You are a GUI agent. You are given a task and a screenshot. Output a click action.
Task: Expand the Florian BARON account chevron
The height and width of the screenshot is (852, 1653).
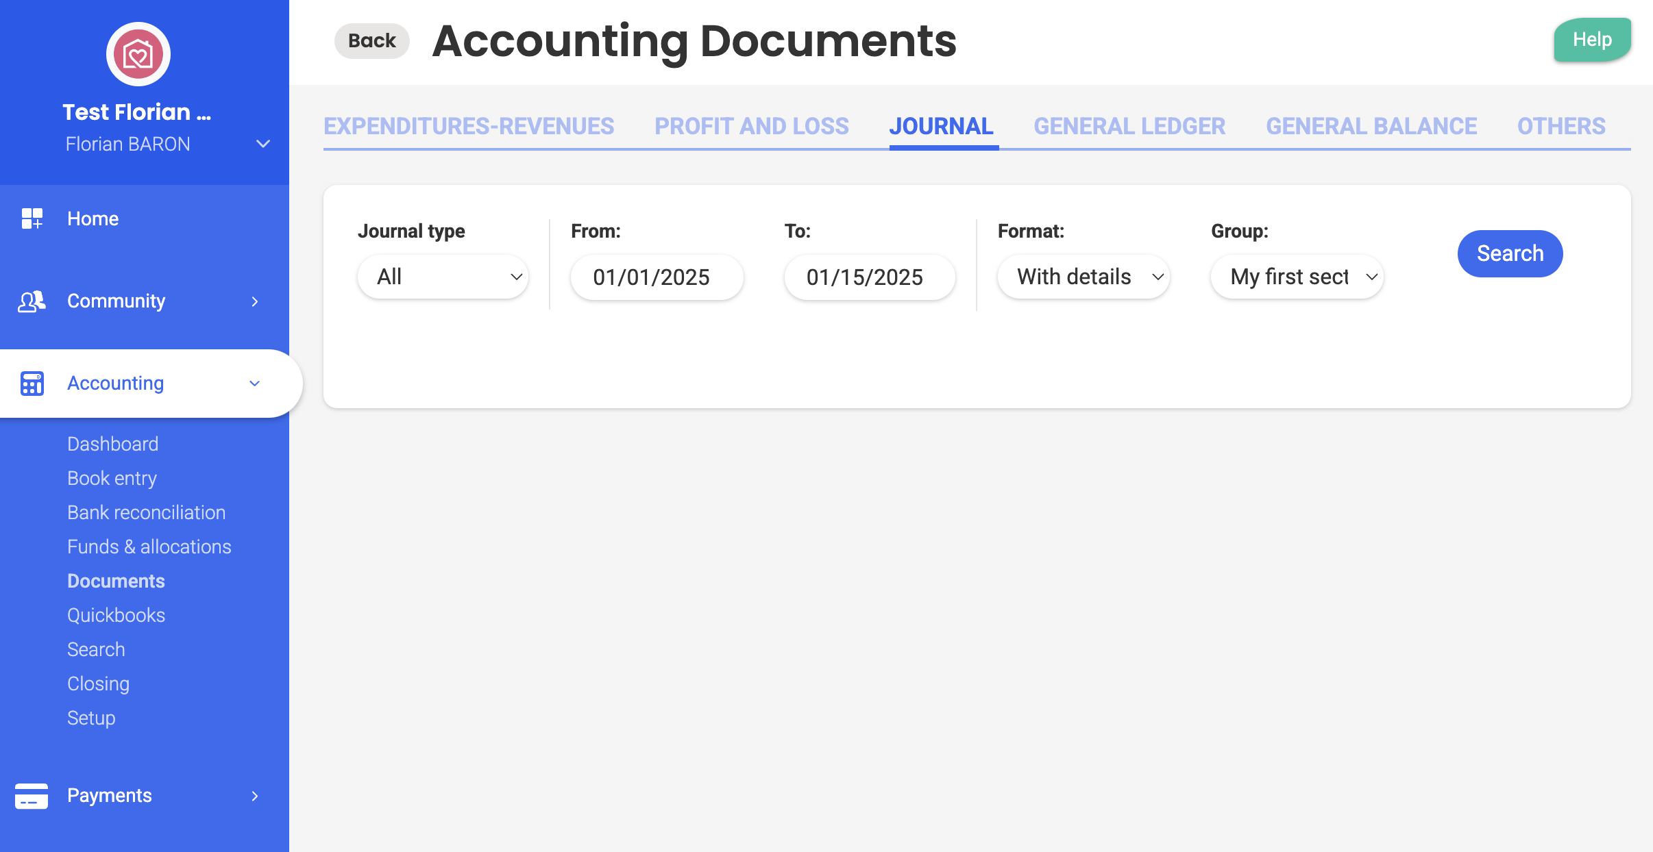[262, 144]
